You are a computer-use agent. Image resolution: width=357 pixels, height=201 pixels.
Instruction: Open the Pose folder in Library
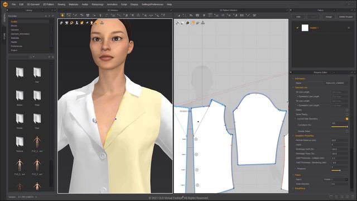pyautogui.click(x=37, y=98)
